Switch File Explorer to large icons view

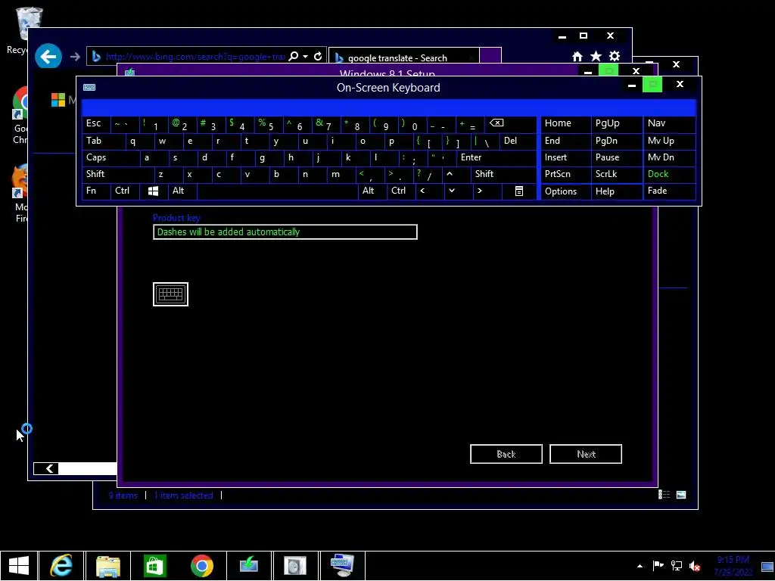tap(681, 495)
